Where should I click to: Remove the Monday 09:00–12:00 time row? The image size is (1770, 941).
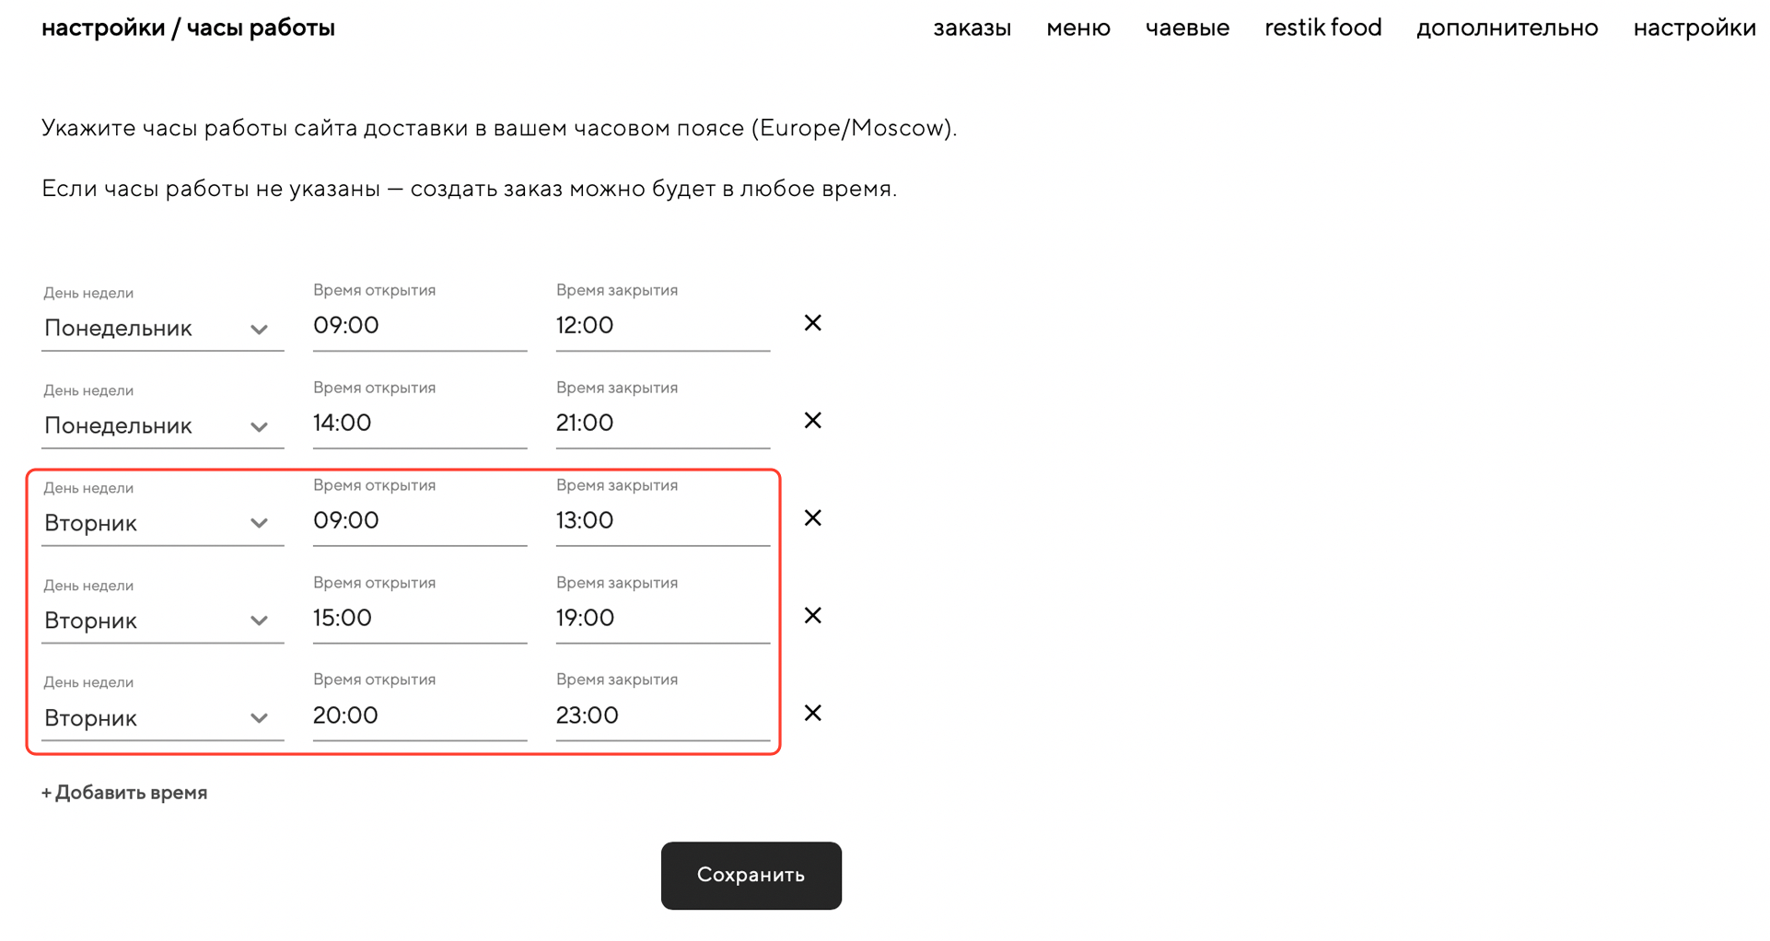812,323
